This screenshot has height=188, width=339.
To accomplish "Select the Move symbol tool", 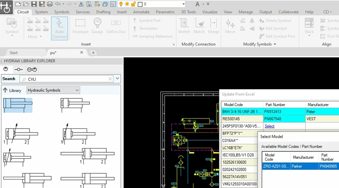I will point(230,26).
